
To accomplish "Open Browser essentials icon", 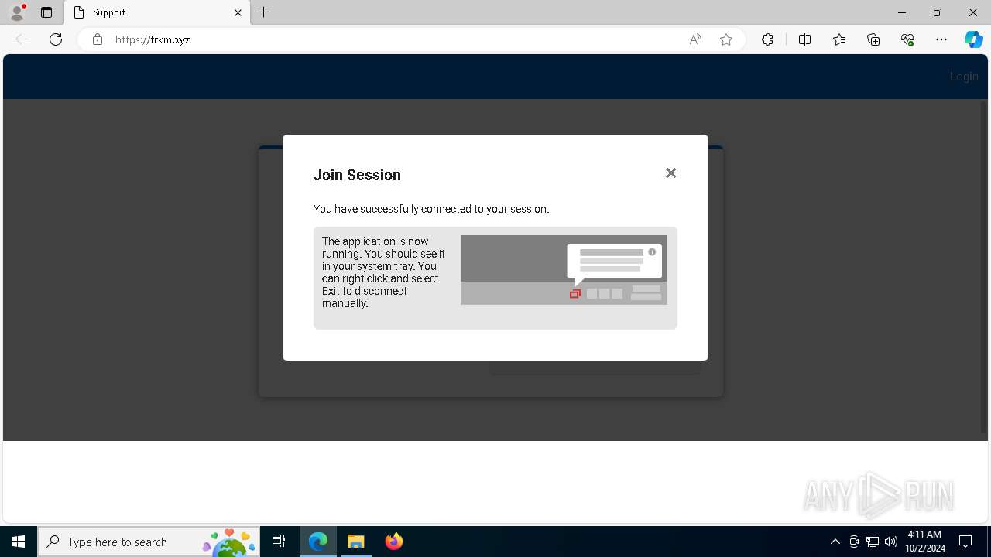I will (x=907, y=39).
